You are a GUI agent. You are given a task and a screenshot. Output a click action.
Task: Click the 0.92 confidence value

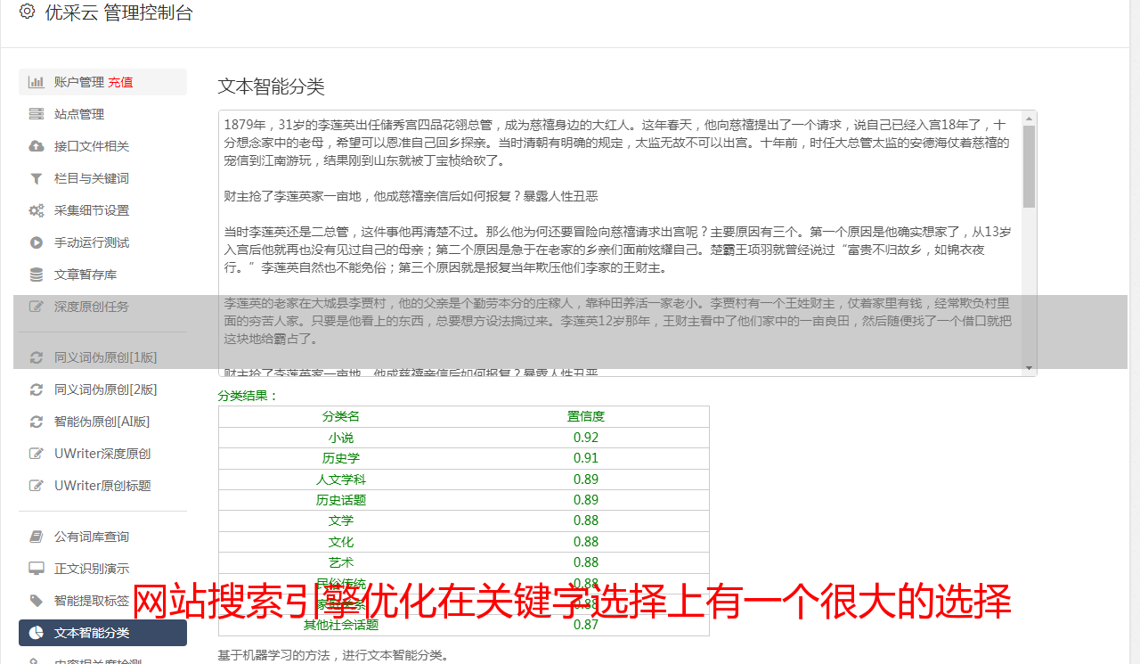point(586,438)
